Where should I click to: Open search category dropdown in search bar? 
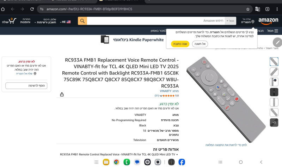click(231, 21)
